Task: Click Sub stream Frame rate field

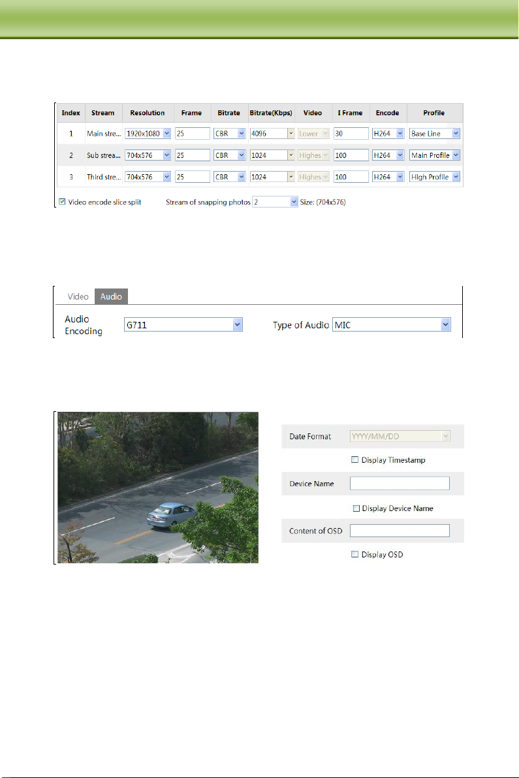Action: [x=192, y=155]
